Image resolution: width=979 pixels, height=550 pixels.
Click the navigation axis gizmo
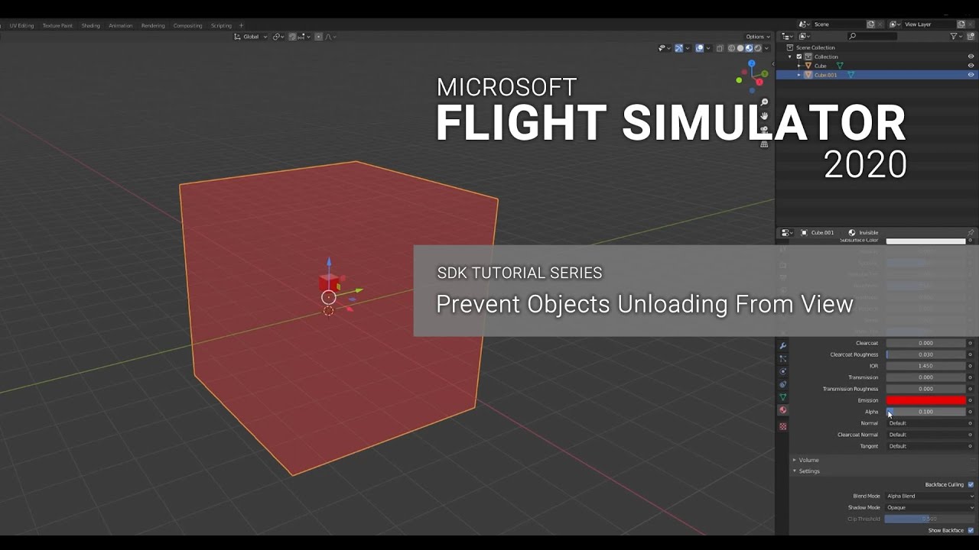[751, 76]
